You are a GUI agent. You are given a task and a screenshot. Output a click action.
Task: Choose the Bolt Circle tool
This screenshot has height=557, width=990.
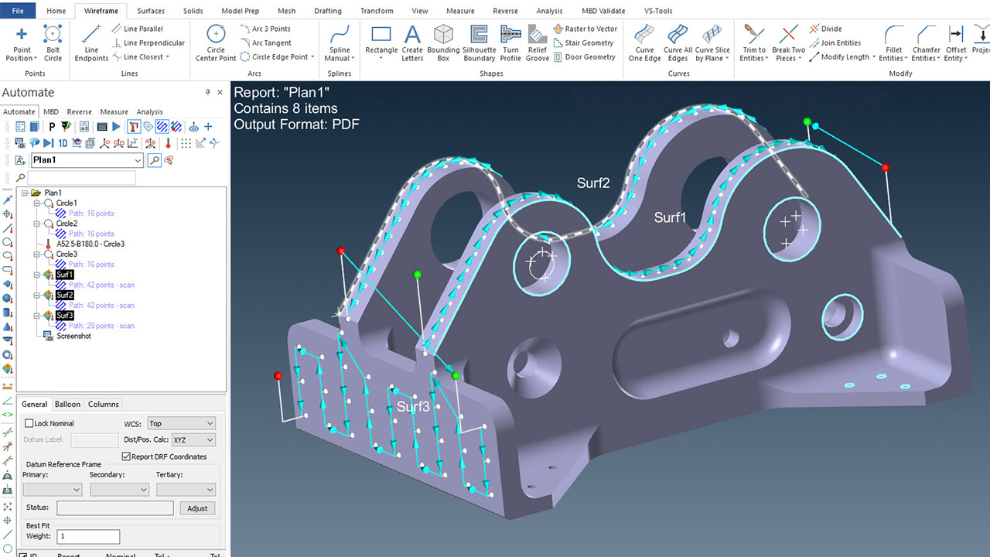[53, 44]
